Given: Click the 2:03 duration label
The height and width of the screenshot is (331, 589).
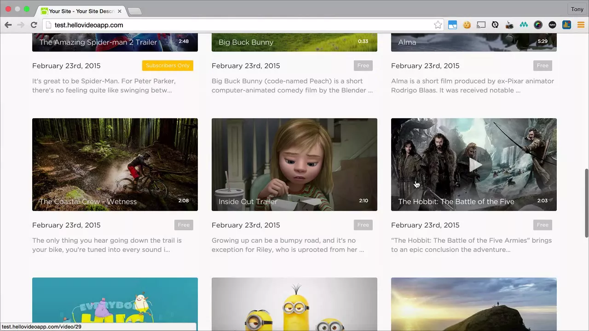Looking at the screenshot, I should 542,200.
